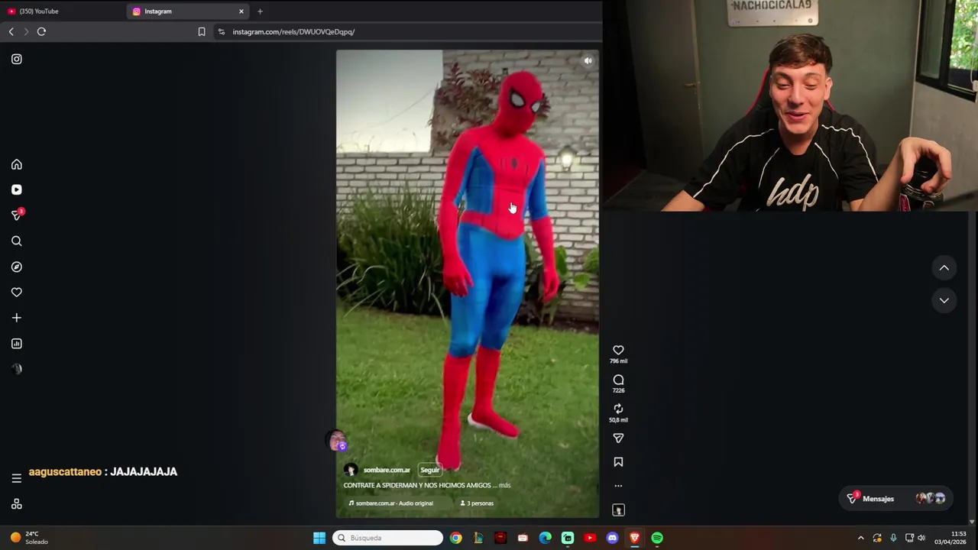Image resolution: width=978 pixels, height=550 pixels.
Task: Open Brave browser from the taskbar
Action: coord(634,538)
